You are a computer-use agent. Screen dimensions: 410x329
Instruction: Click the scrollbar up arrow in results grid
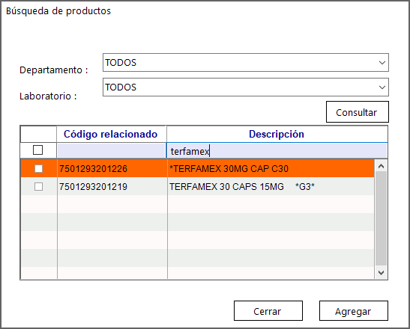coord(381,166)
